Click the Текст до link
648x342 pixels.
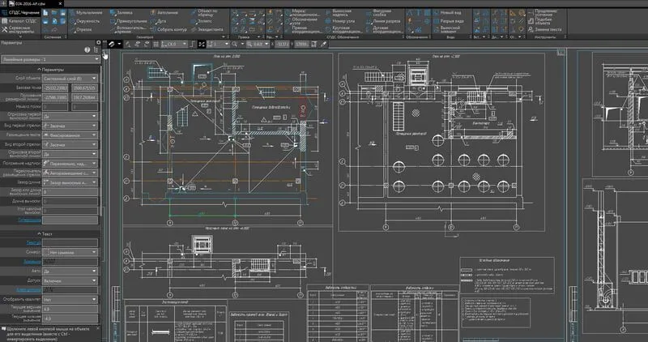32,242
